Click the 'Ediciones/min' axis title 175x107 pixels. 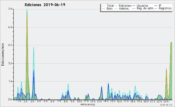click(3, 54)
